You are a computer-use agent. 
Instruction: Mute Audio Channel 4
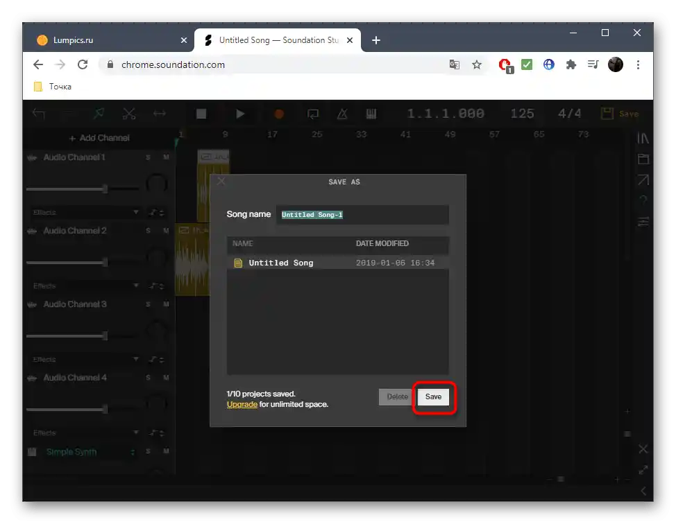[x=166, y=378]
